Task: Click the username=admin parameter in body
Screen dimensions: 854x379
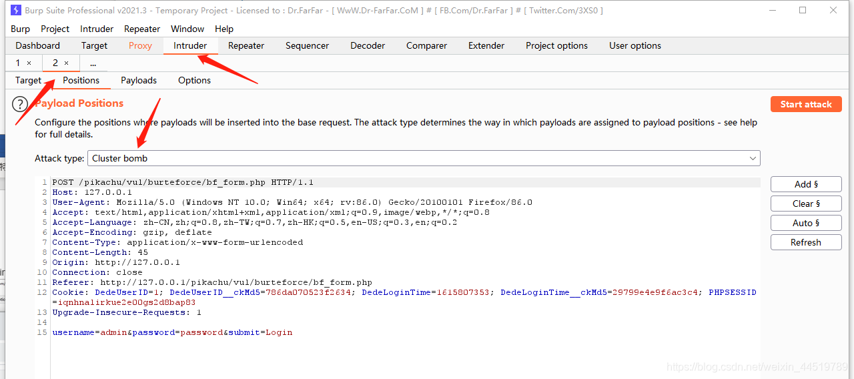Action: pos(89,332)
